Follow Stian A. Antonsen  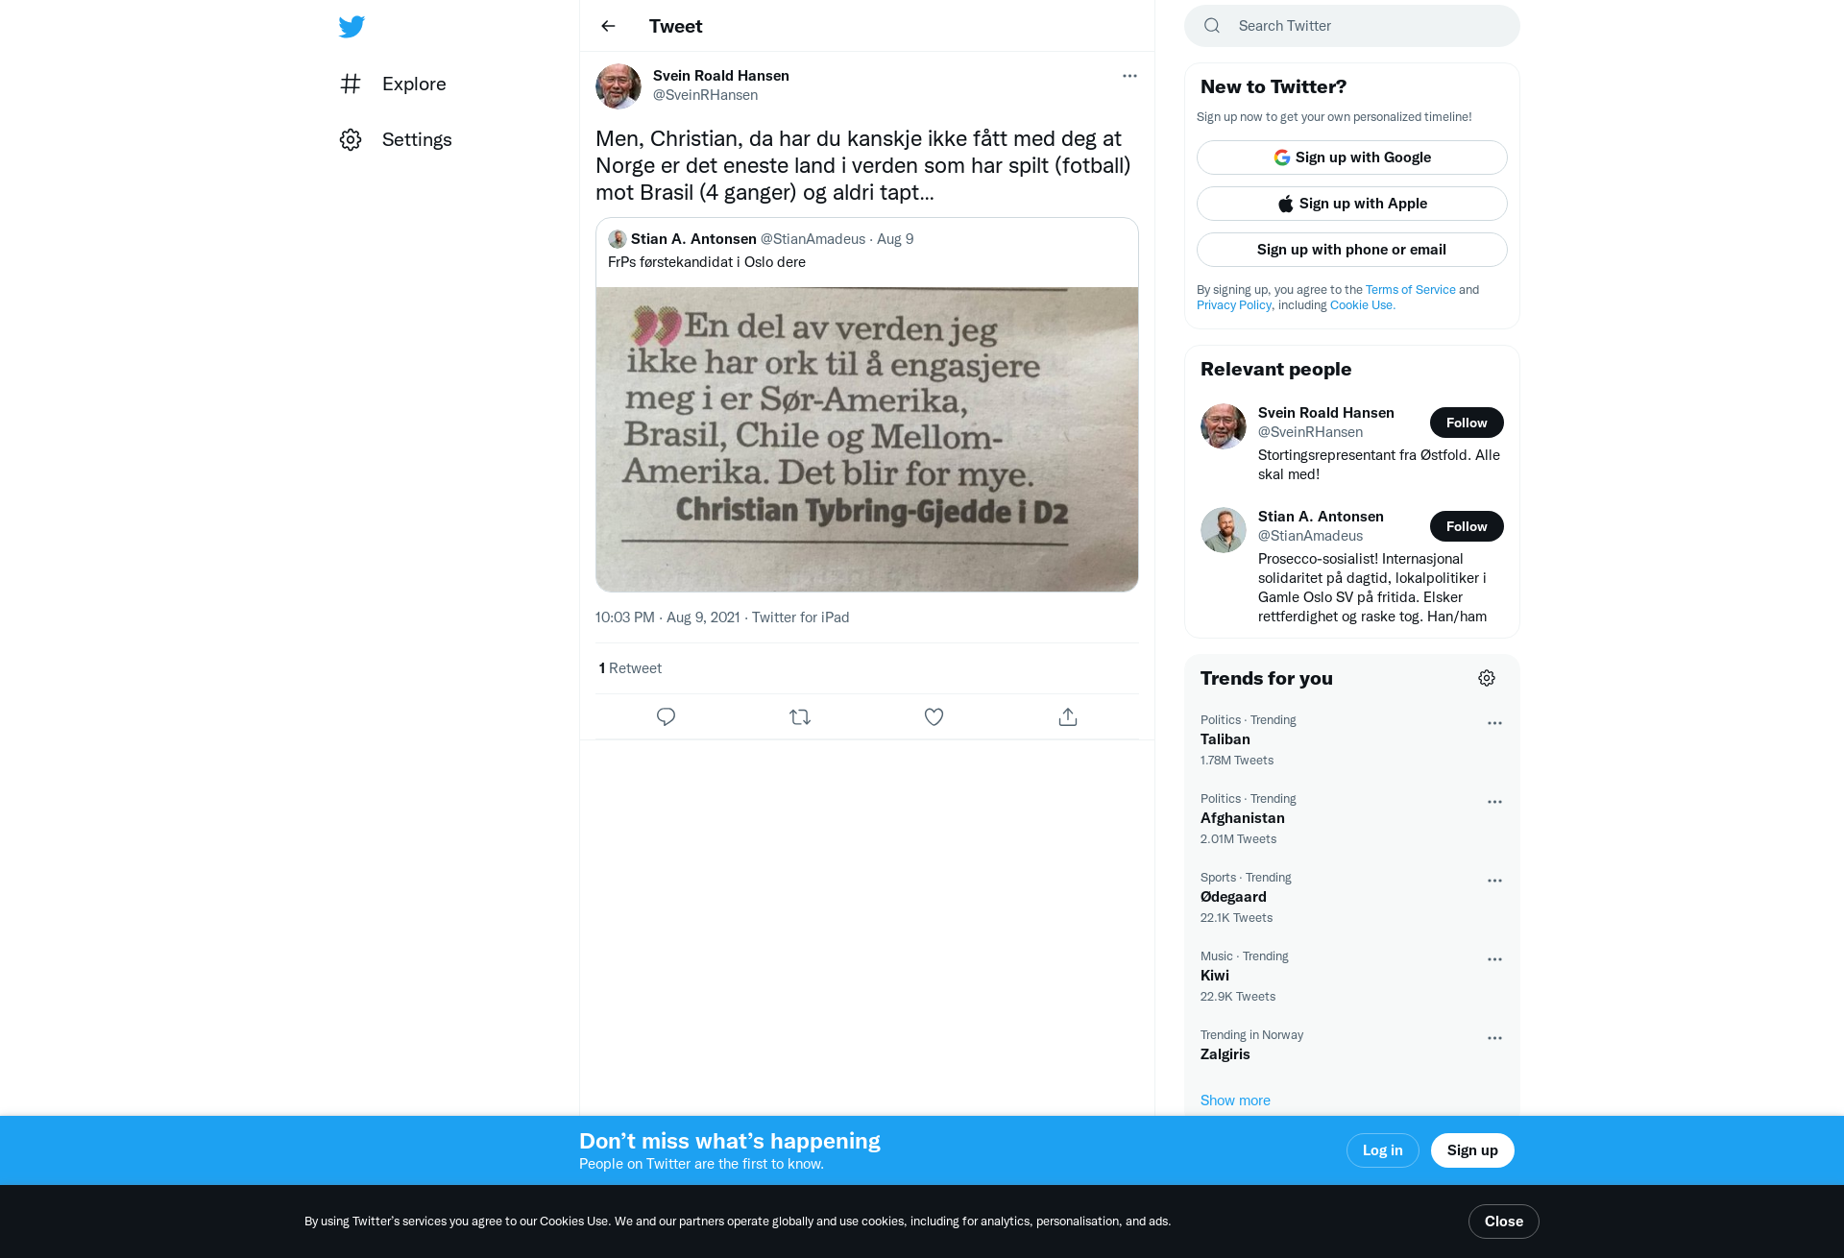coord(1467,526)
